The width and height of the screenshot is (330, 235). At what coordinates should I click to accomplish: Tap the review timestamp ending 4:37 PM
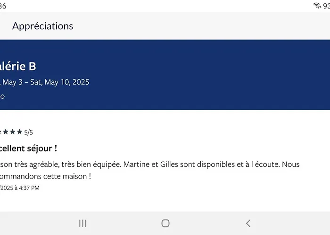(20, 188)
